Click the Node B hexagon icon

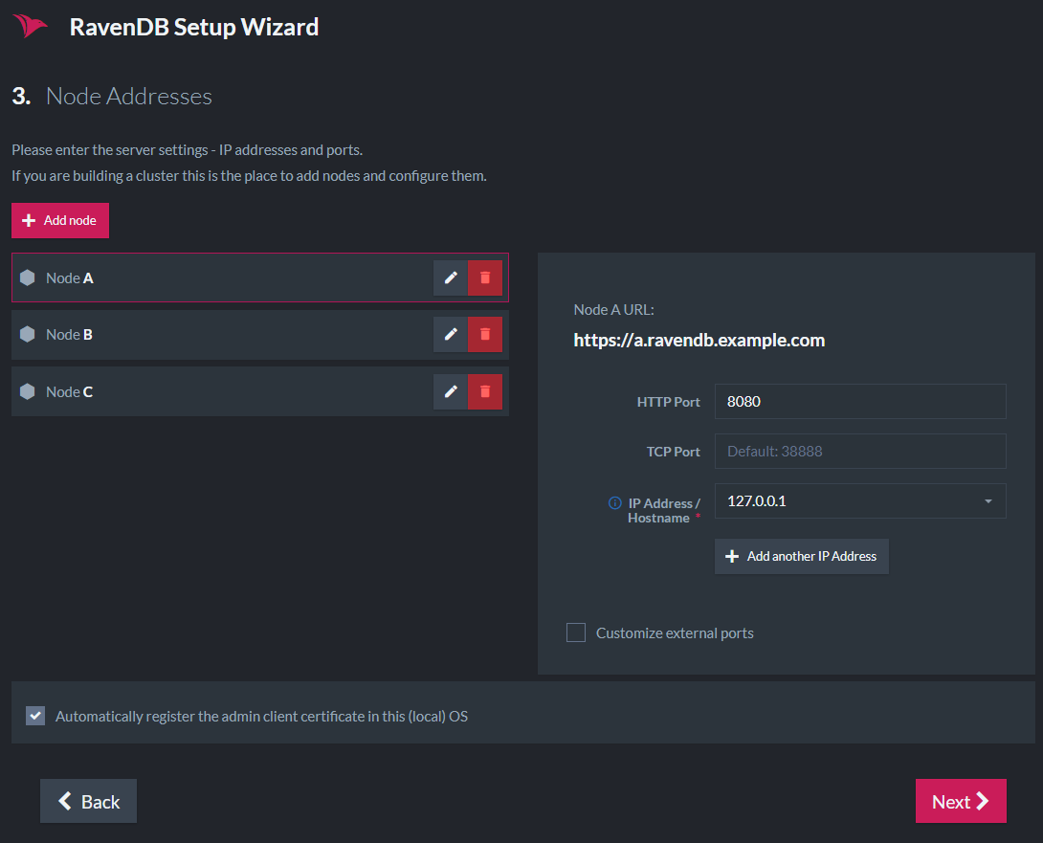click(x=28, y=334)
